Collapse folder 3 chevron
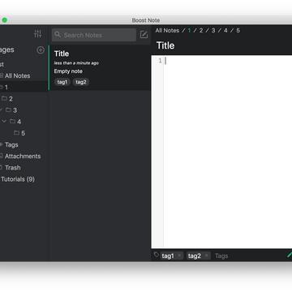Image resolution: width=292 pixels, height=292 pixels. [x=1, y=109]
